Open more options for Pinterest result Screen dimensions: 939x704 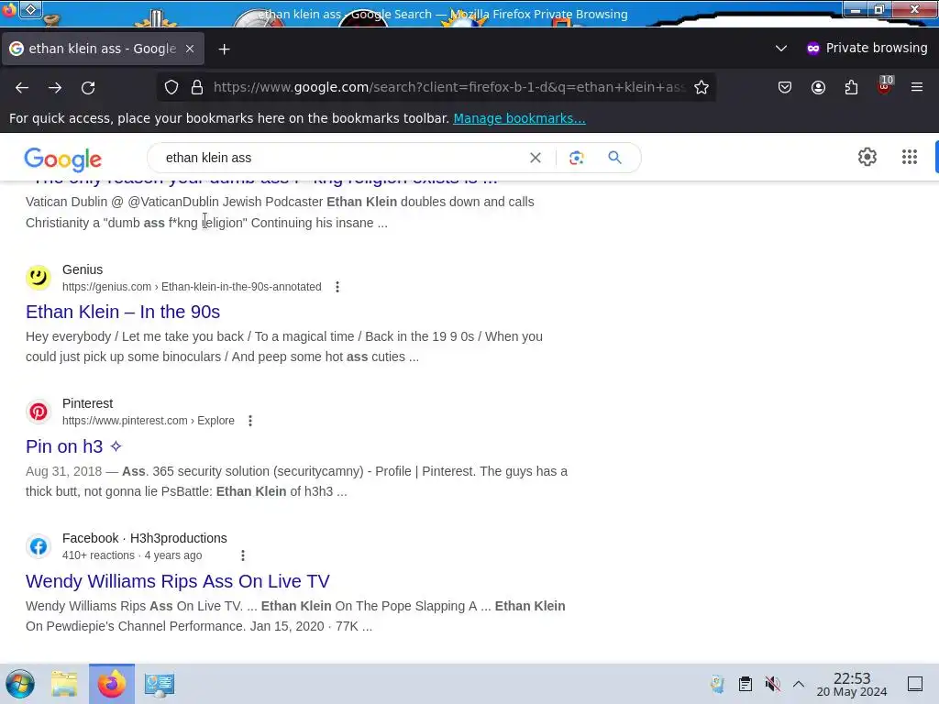[250, 421]
